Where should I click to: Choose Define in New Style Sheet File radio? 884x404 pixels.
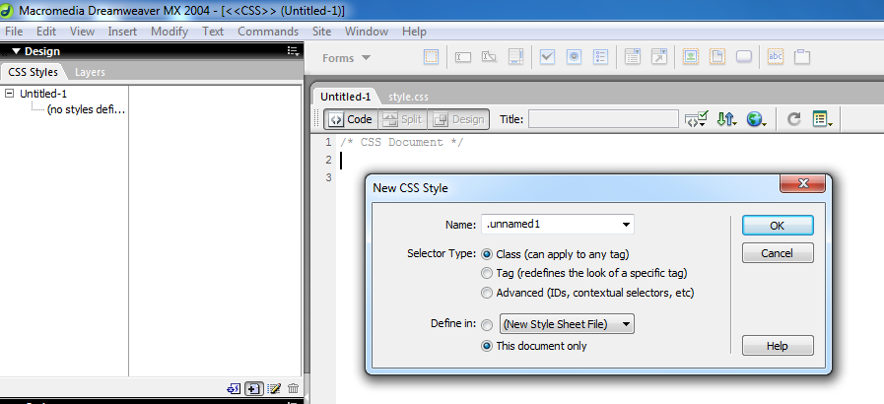pyautogui.click(x=488, y=324)
